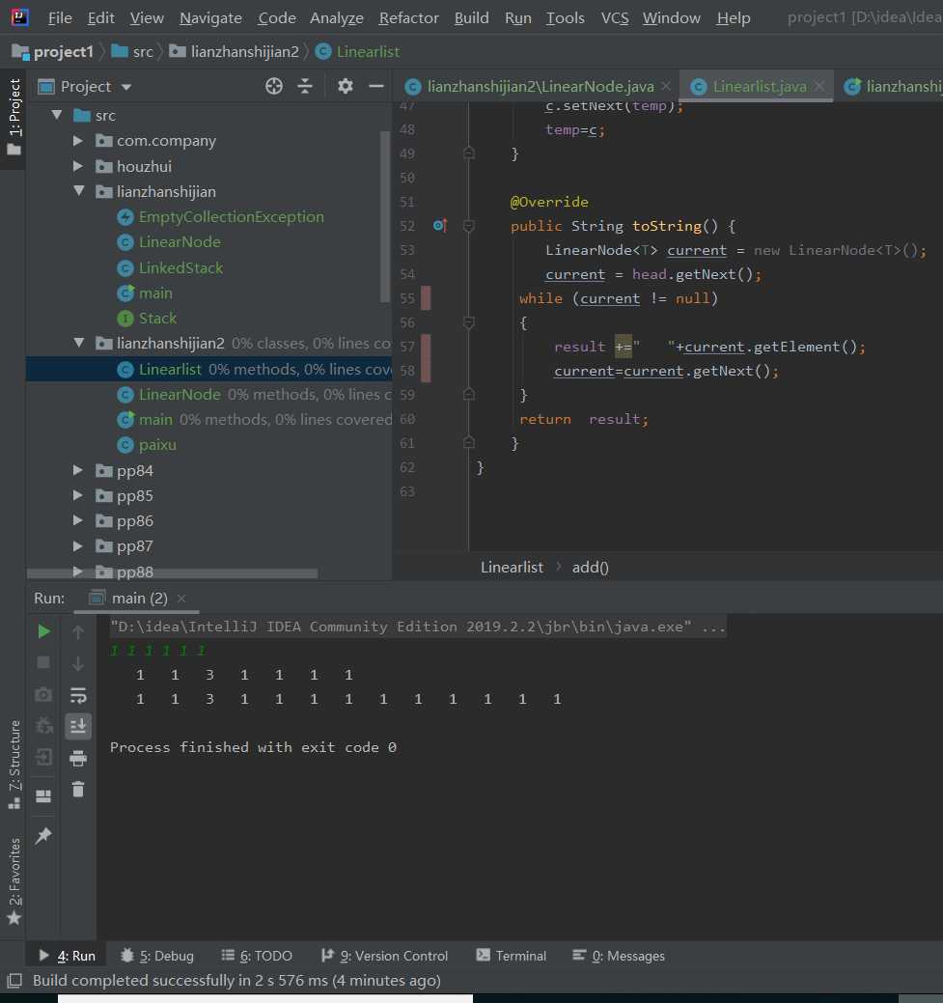Print the console output
The height and width of the screenshot is (1003, 943).
[x=78, y=758]
